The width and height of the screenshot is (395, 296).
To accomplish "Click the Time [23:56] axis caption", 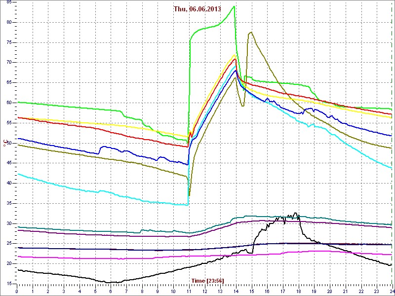I will point(207,280).
